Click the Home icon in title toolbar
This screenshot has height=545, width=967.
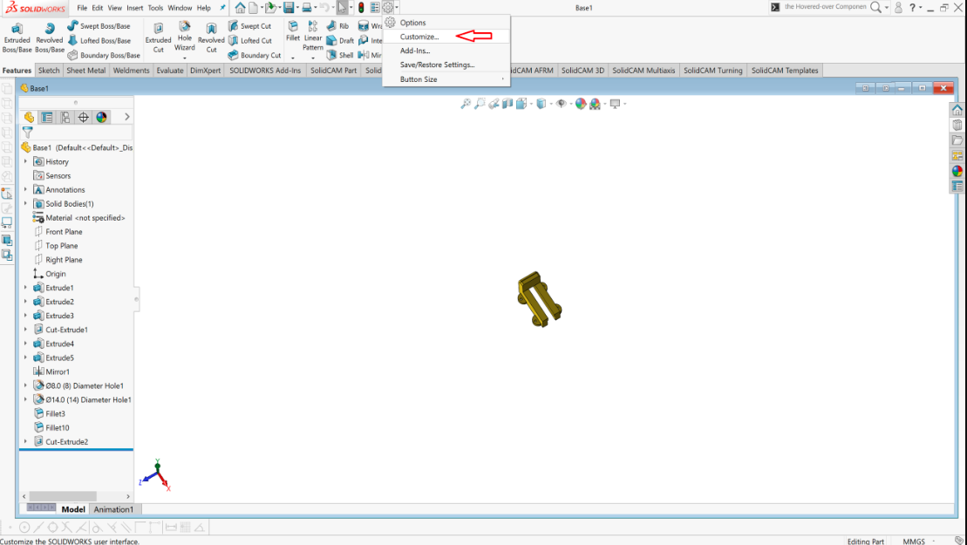pyautogui.click(x=240, y=7)
